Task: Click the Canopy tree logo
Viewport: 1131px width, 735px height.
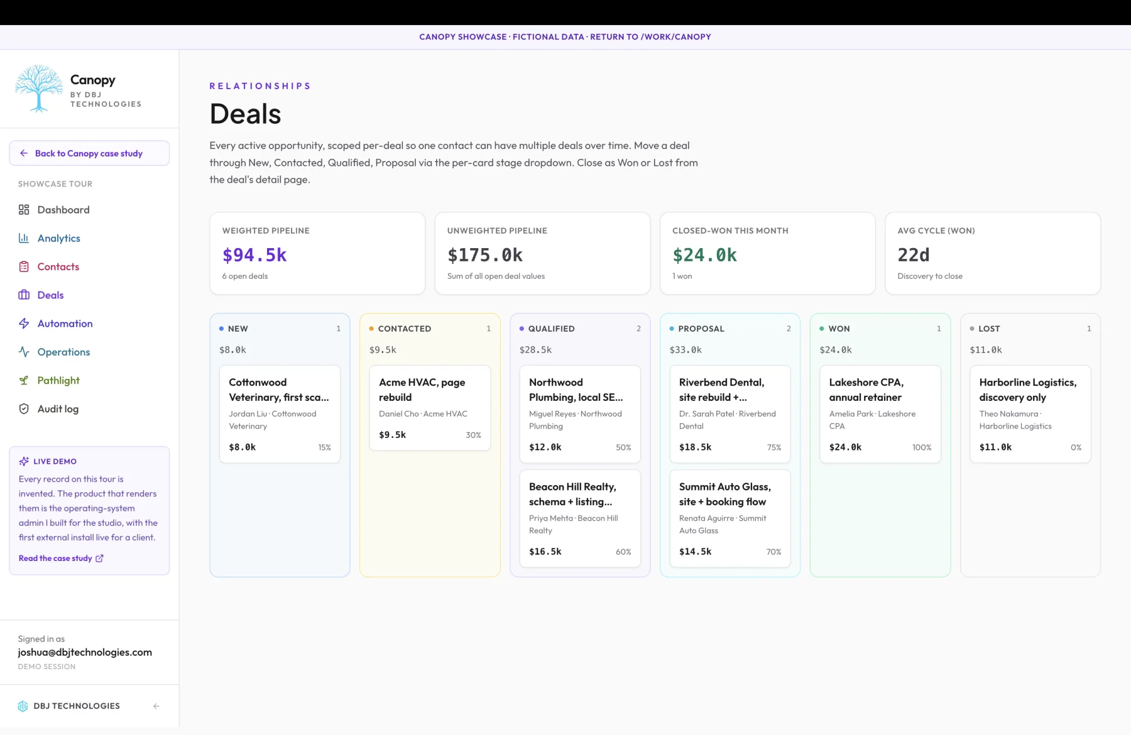Action: 38,89
